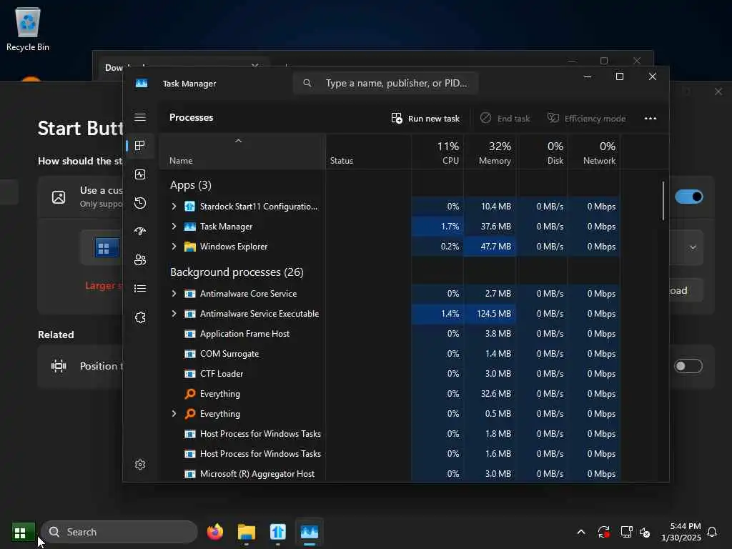Screen dimensions: 732x549
Task: Open the dropdown chevron in Start11 window
Action: [693, 247]
